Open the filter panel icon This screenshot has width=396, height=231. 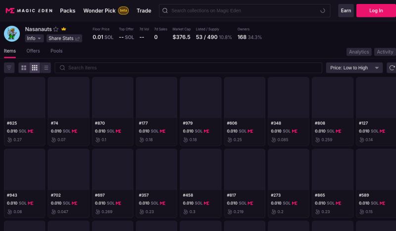tap(9, 68)
